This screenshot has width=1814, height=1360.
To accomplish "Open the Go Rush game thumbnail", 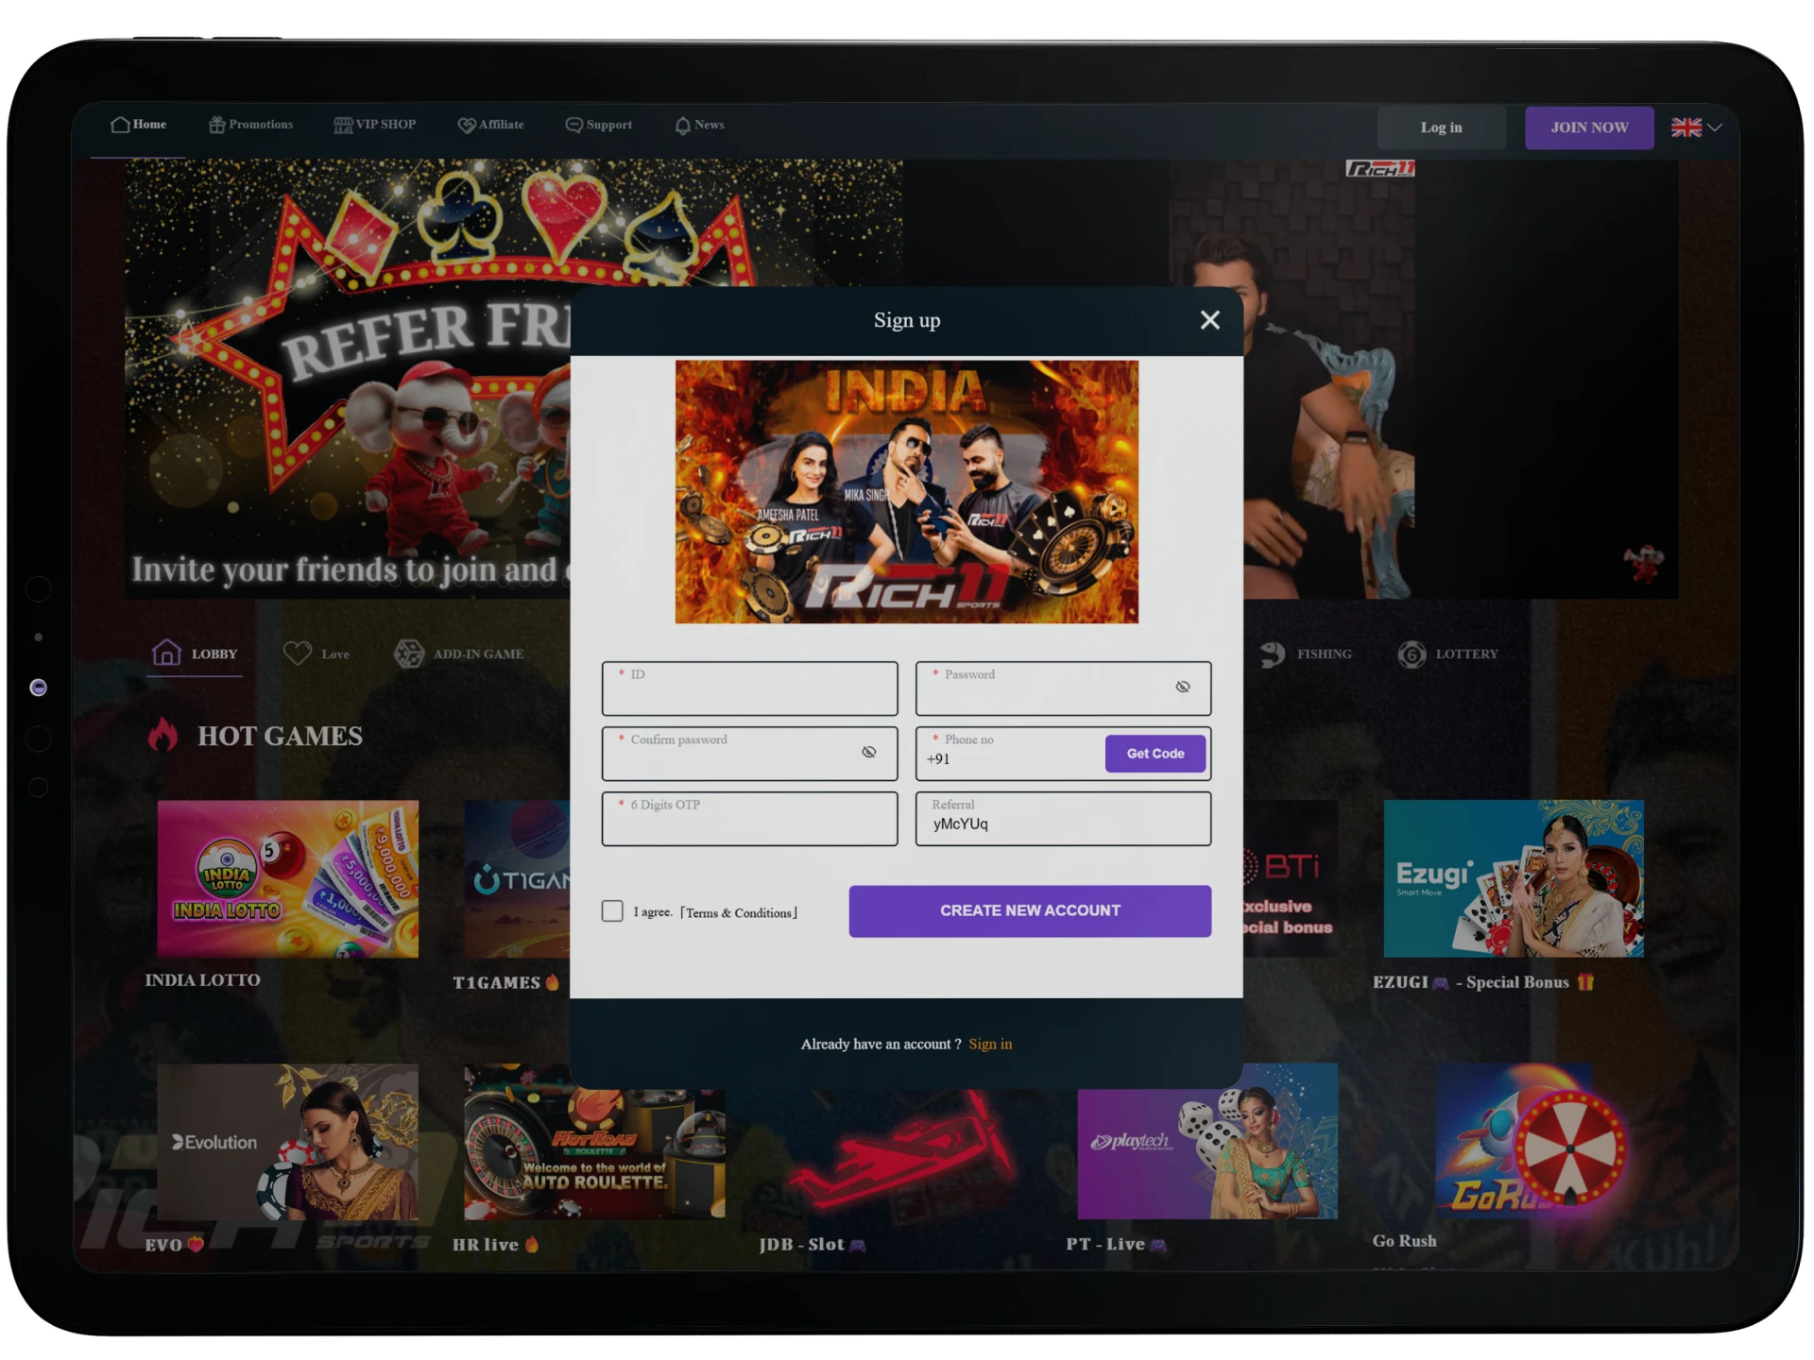I will coord(1514,1142).
